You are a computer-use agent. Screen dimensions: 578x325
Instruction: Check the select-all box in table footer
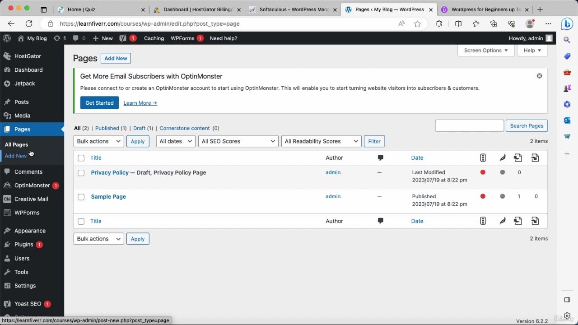coord(81,221)
